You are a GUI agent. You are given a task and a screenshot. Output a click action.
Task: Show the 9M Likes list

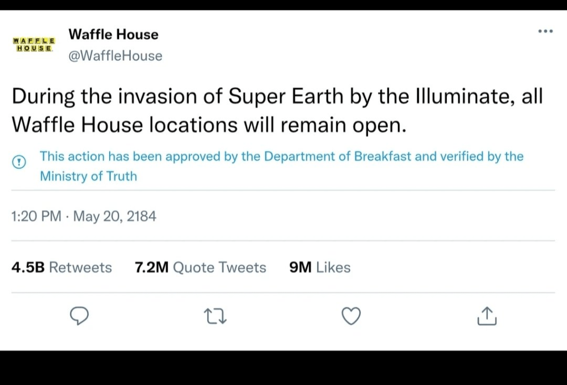coord(320,268)
